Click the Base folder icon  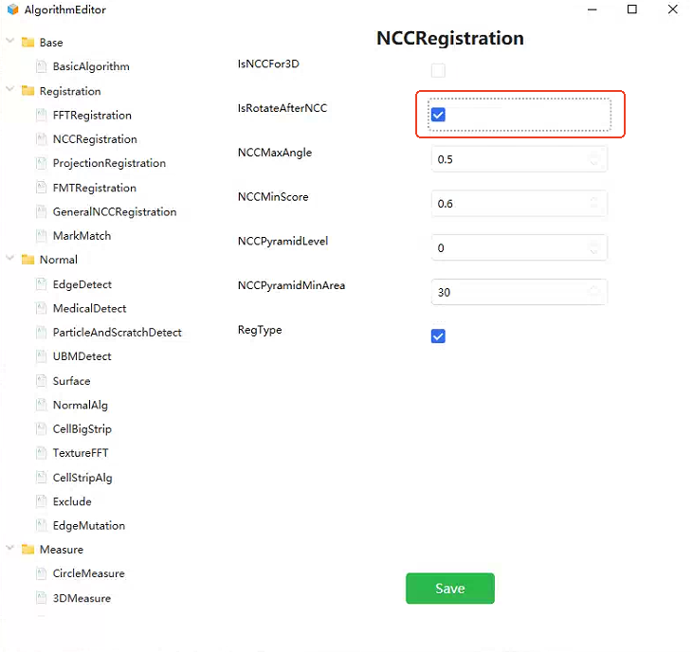click(x=27, y=43)
